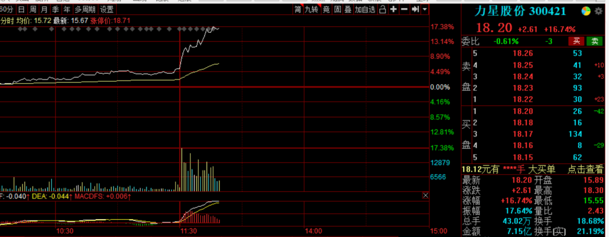The width and height of the screenshot is (609, 237).
Task: Switch to the 日 daily period tab
Action: 22,10
